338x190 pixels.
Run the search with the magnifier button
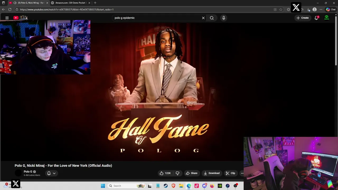(x=212, y=18)
